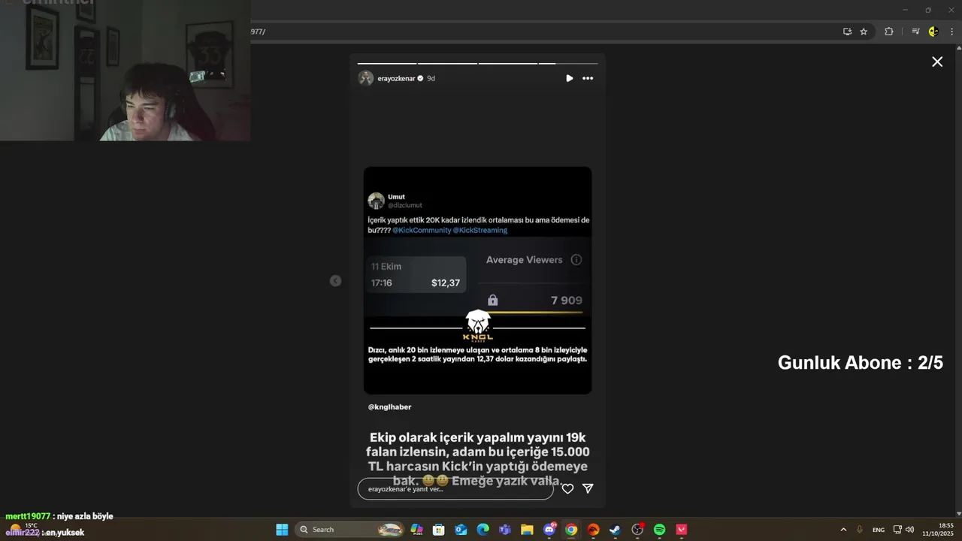
Task: Open Discord from the taskbar
Action: coord(549,530)
